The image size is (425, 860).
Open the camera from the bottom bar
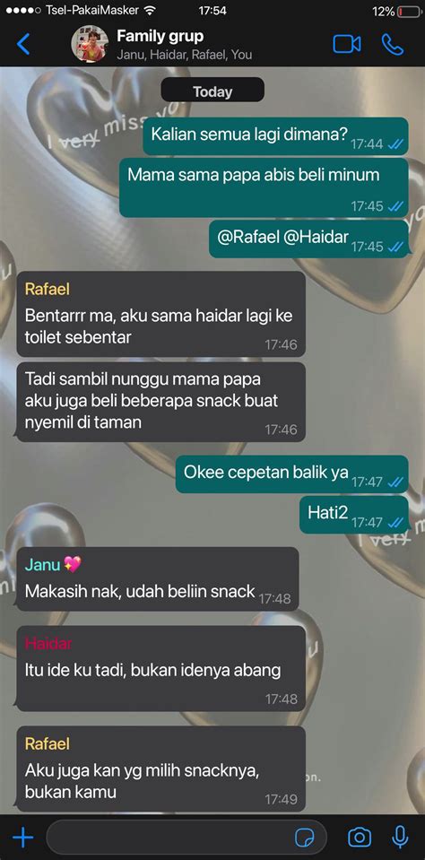pos(360,838)
